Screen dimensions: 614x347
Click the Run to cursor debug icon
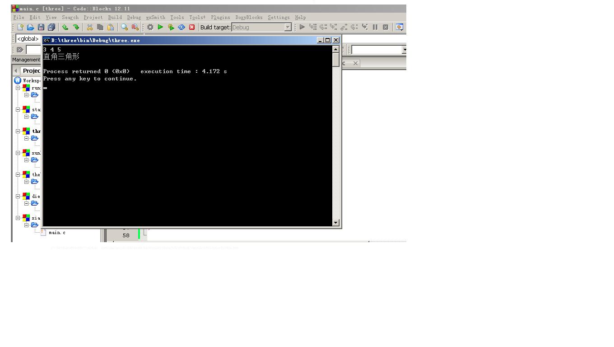click(312, 27)
